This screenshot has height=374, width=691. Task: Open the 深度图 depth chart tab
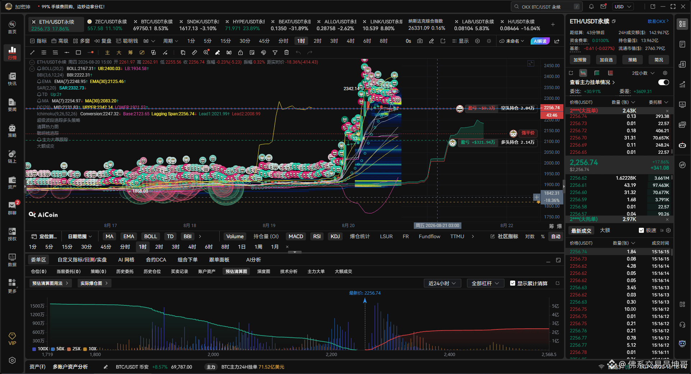coord(264,271)
